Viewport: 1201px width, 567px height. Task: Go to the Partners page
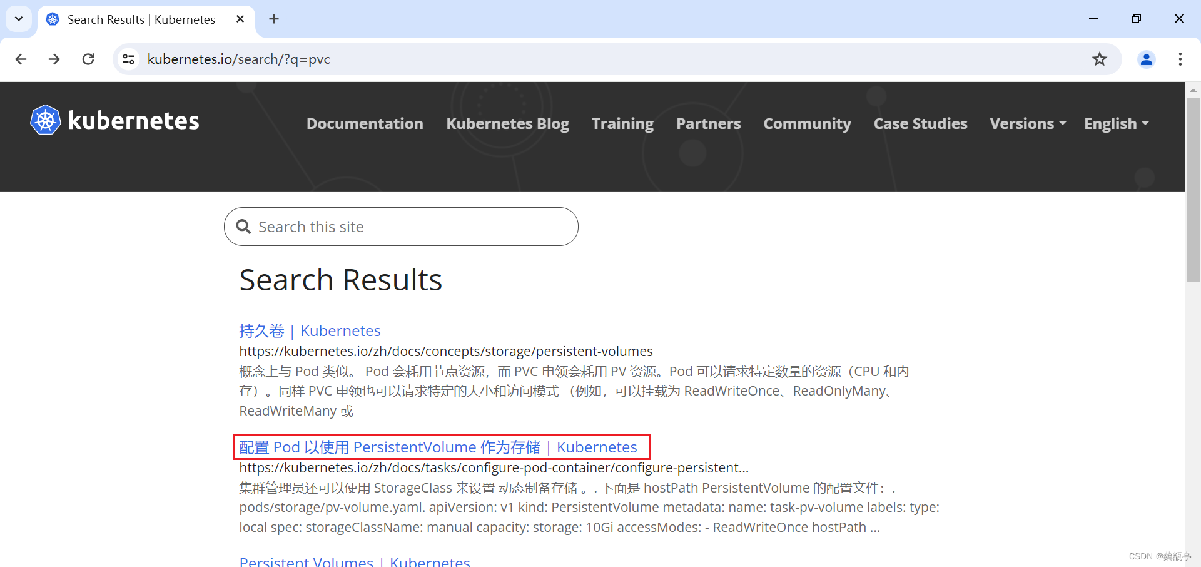[708, 123]
